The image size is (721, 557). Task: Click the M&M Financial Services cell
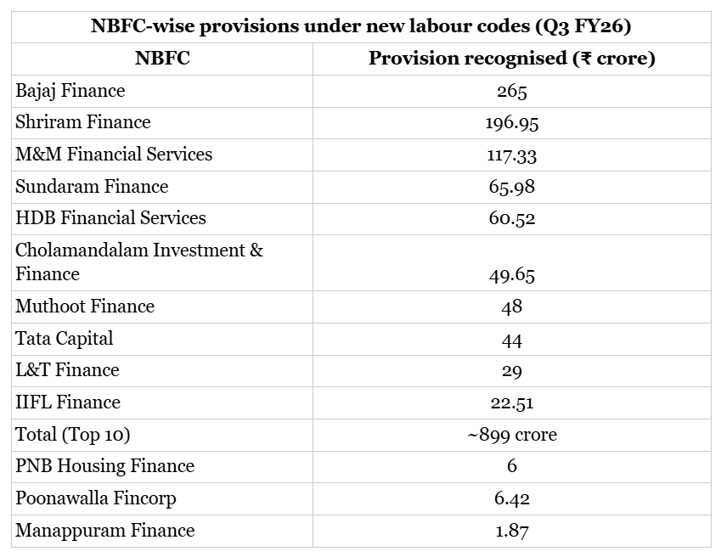[x=114, y=155]
